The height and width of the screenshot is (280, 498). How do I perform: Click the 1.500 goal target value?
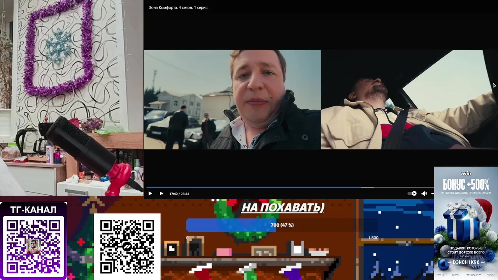pos(373,238)
